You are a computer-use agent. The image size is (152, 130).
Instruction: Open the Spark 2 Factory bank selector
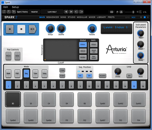(x=23, y=12)
